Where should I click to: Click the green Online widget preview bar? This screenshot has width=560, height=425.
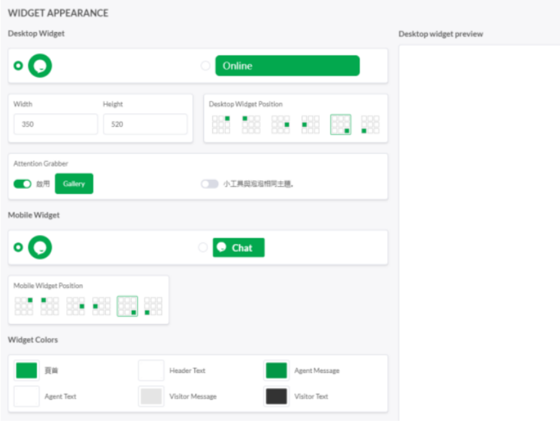pyautogui.click(x=287, y=66)
